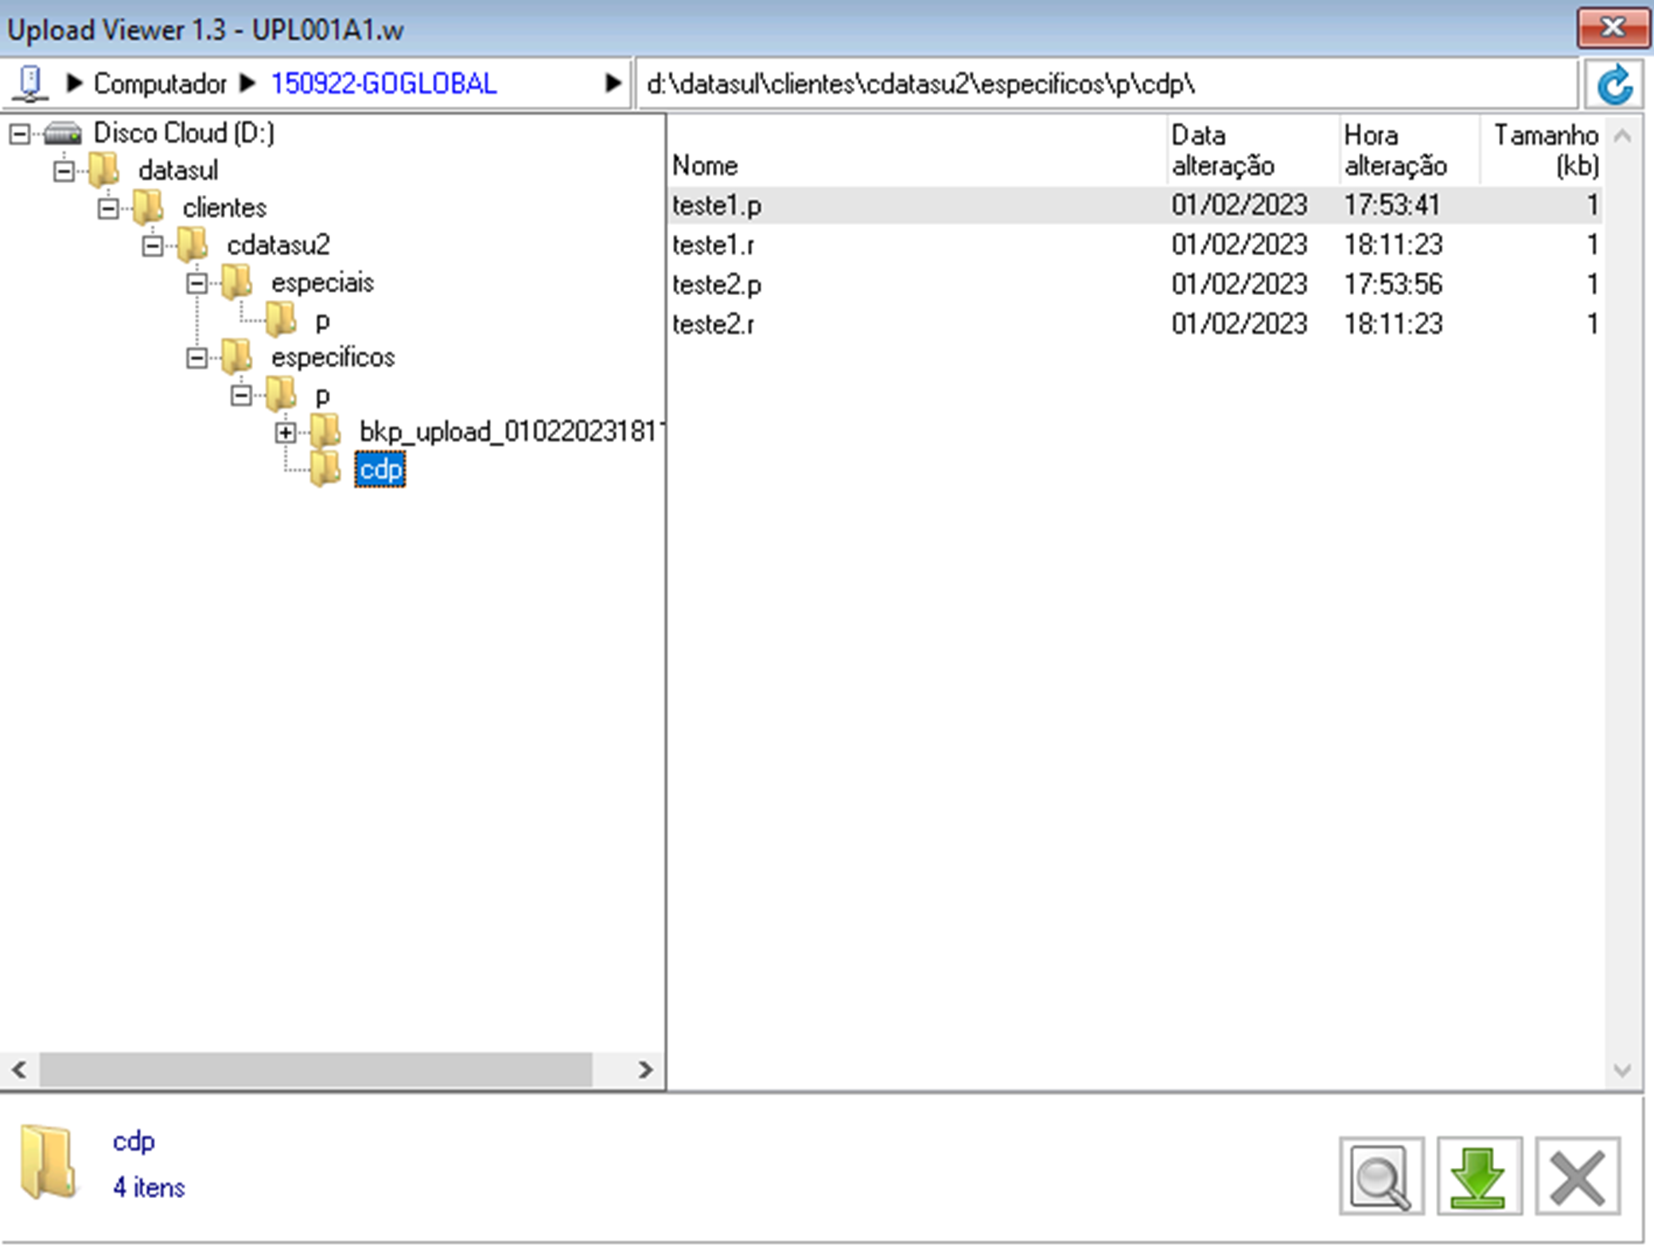The width and height of the screenshot is (1654, 1253).
Task: Click the clientes folder icon
Action: 149,207
